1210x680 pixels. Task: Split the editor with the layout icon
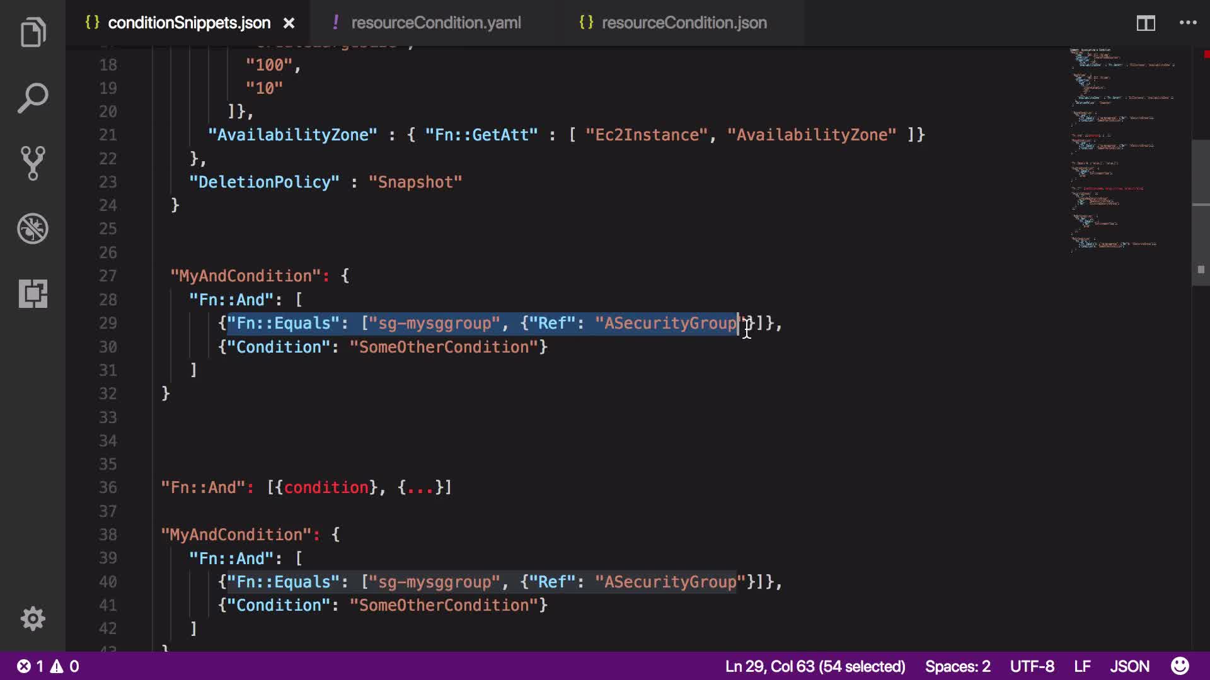[x=1145, y=23]
